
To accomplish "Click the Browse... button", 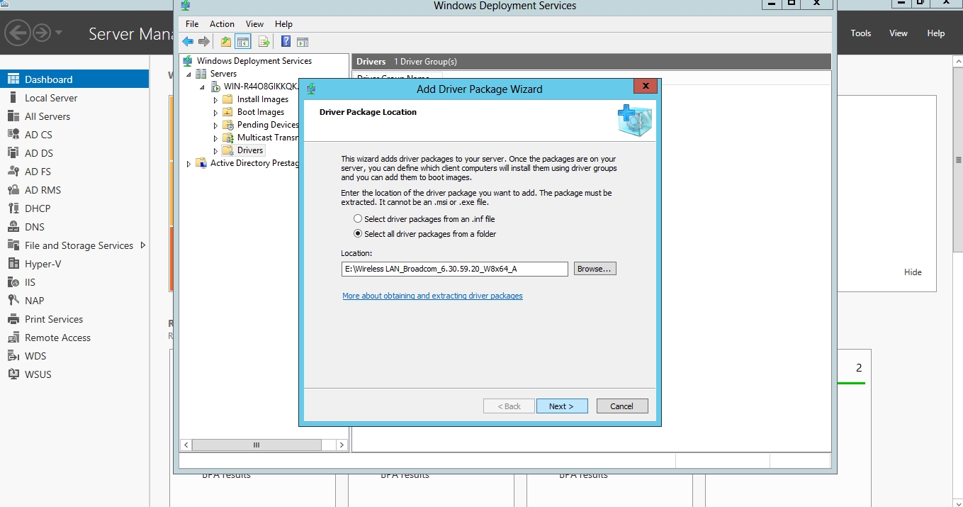I will [x=595, y=269].
